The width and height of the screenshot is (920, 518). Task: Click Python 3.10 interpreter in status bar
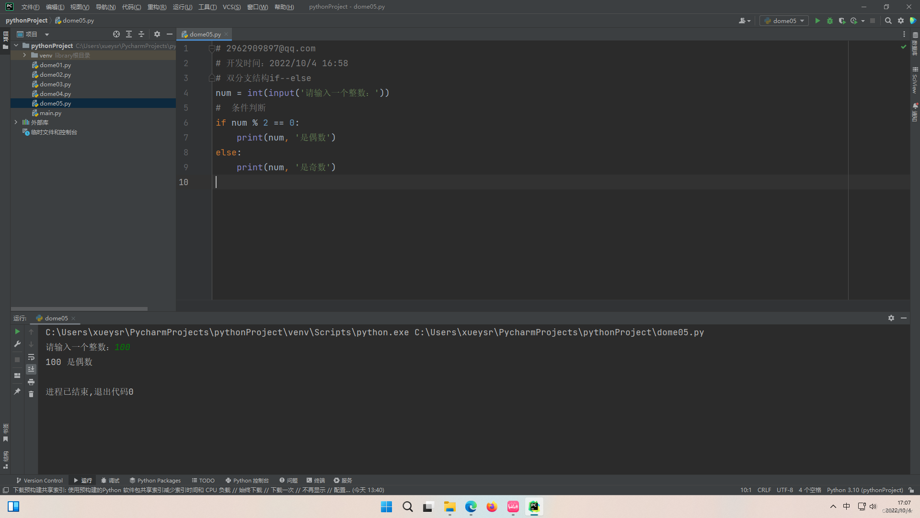point(864,490)
